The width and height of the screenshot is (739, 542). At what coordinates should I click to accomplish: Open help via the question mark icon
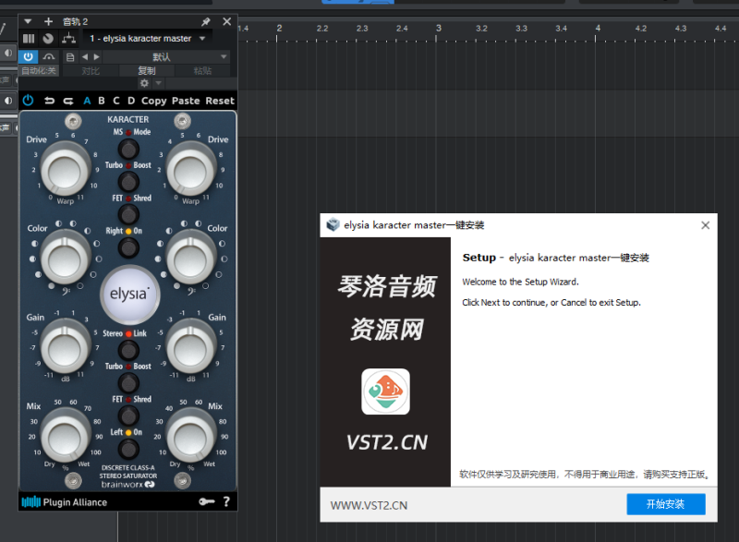click(x=227, y=502)
